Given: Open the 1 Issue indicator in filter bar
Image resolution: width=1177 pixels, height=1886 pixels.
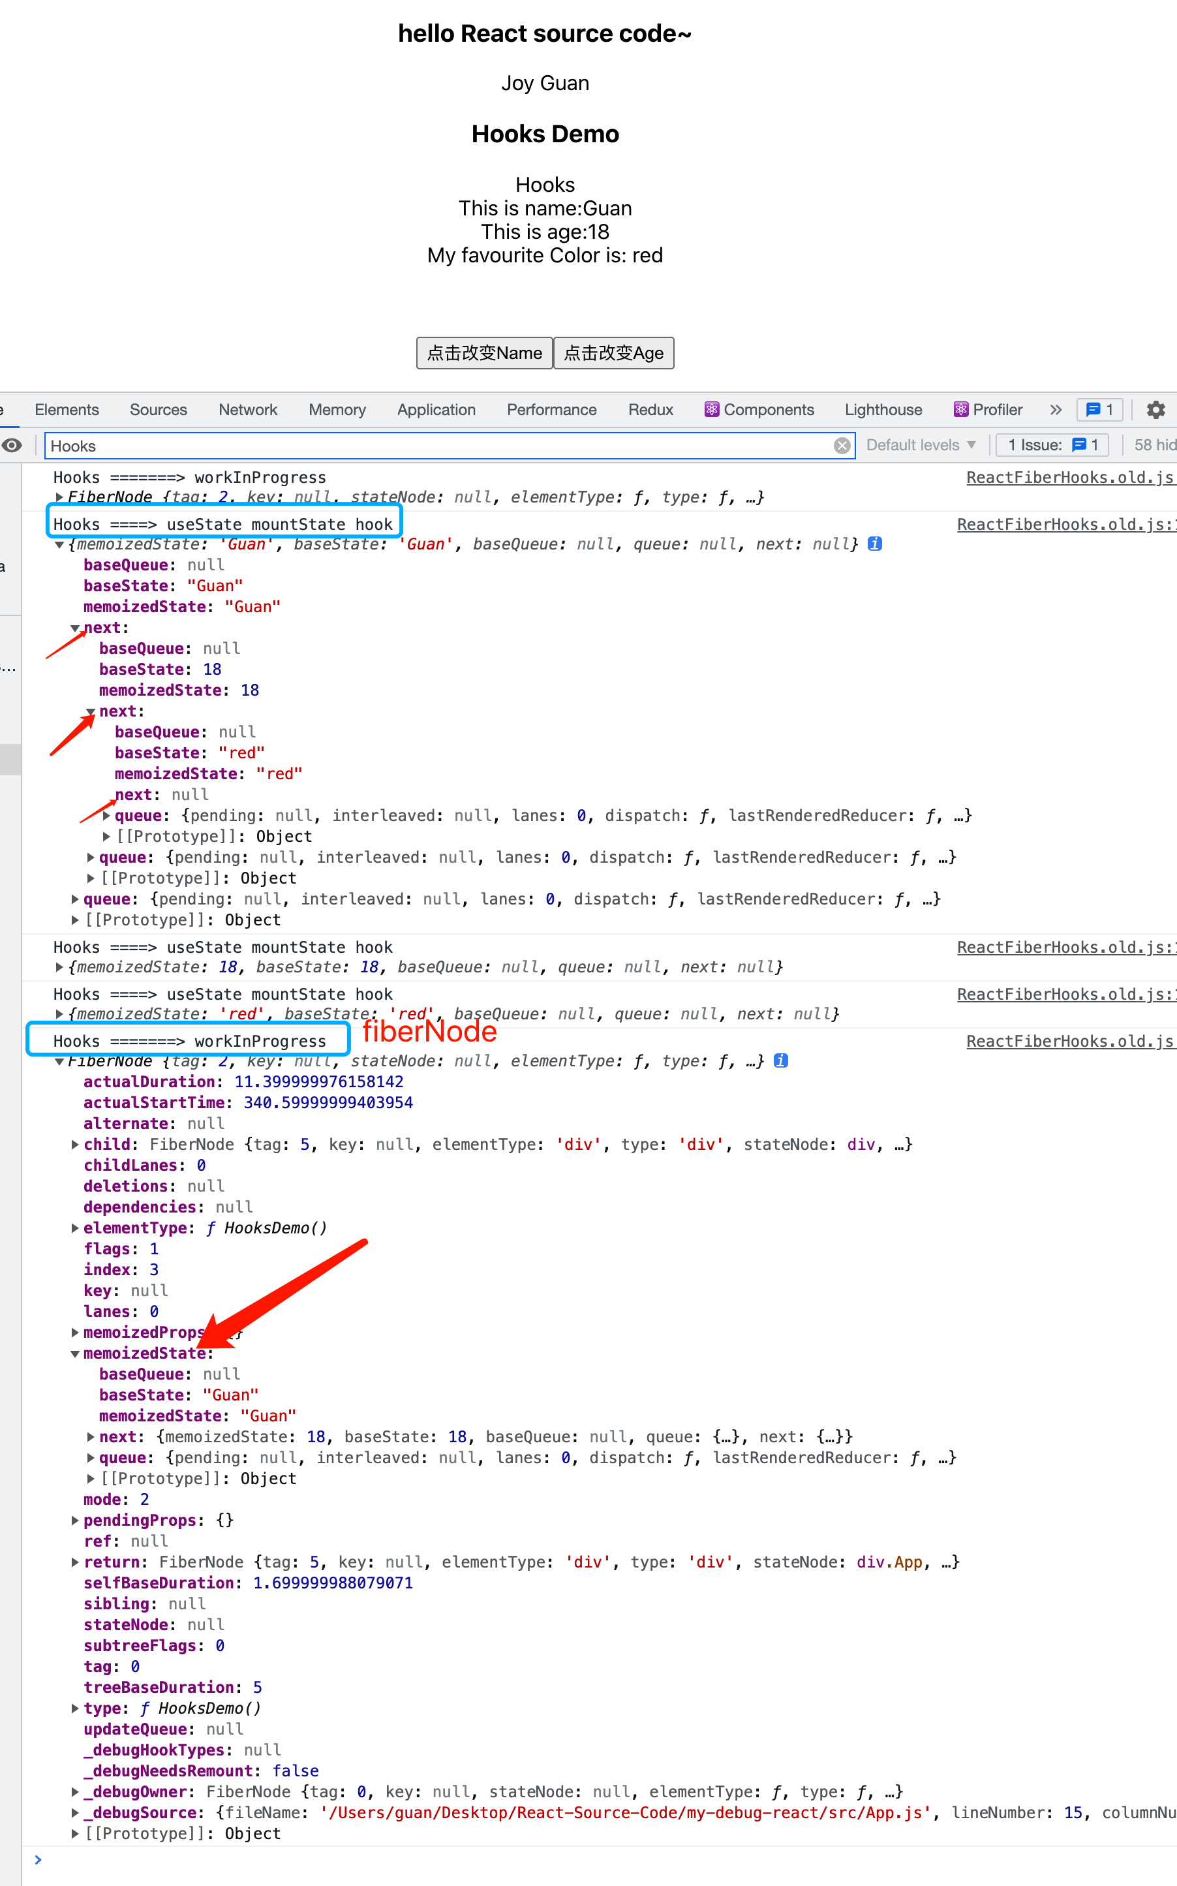Looking at the screenshot, I should [x=1053, y=445].
